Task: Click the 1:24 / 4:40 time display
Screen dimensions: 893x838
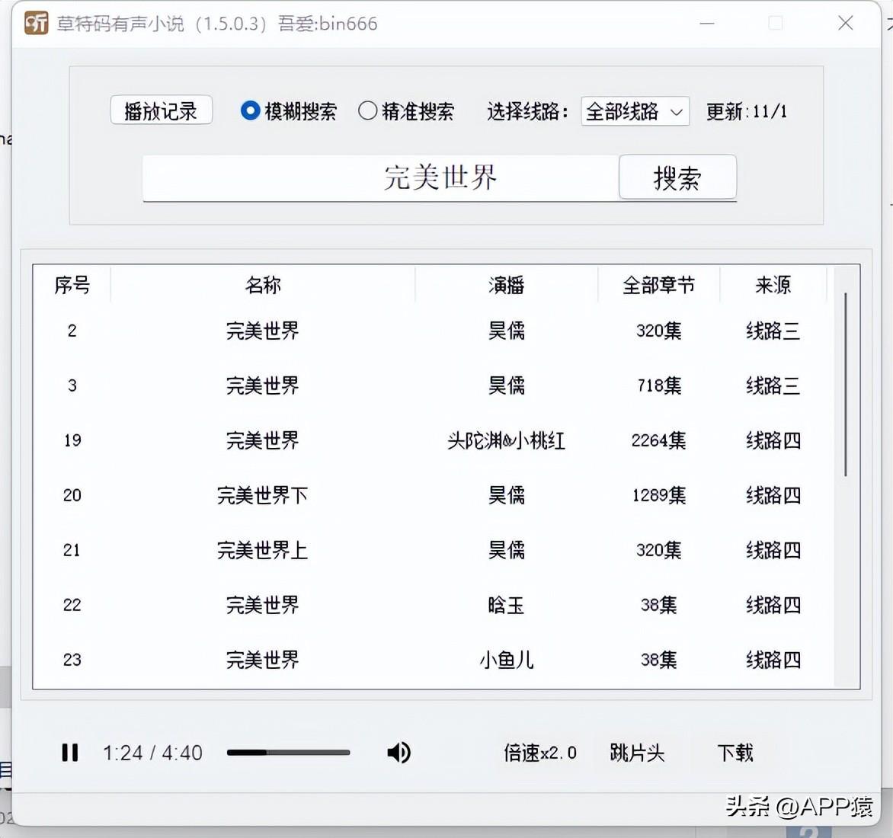Action: coord(152,753)
